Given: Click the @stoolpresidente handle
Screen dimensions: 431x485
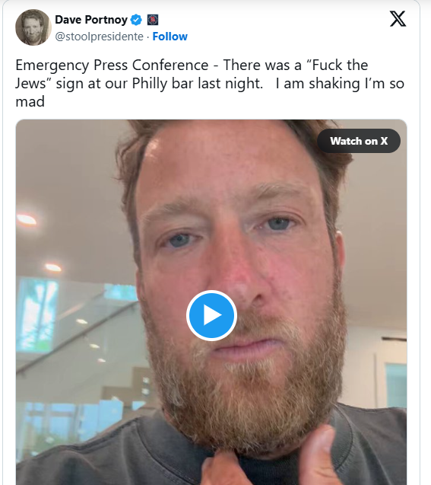Looking at the screenshot, I should (x=99, y=37).
